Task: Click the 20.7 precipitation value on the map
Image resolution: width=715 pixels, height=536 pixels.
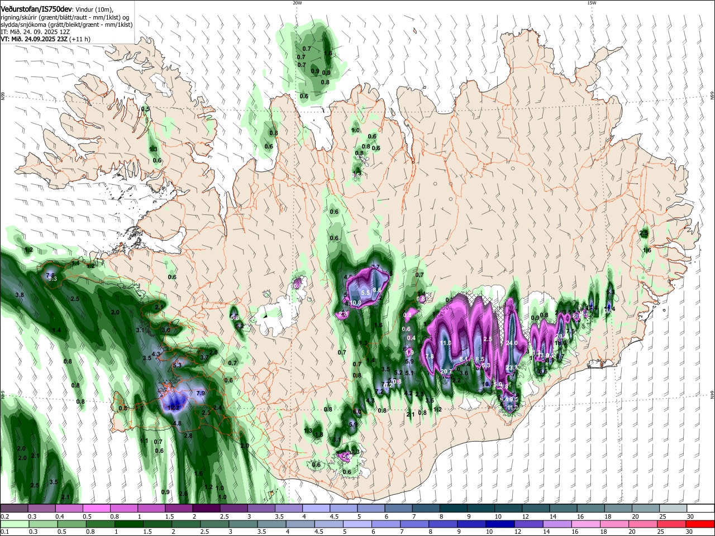Action: pyautogui.click(x=446, y=371)
